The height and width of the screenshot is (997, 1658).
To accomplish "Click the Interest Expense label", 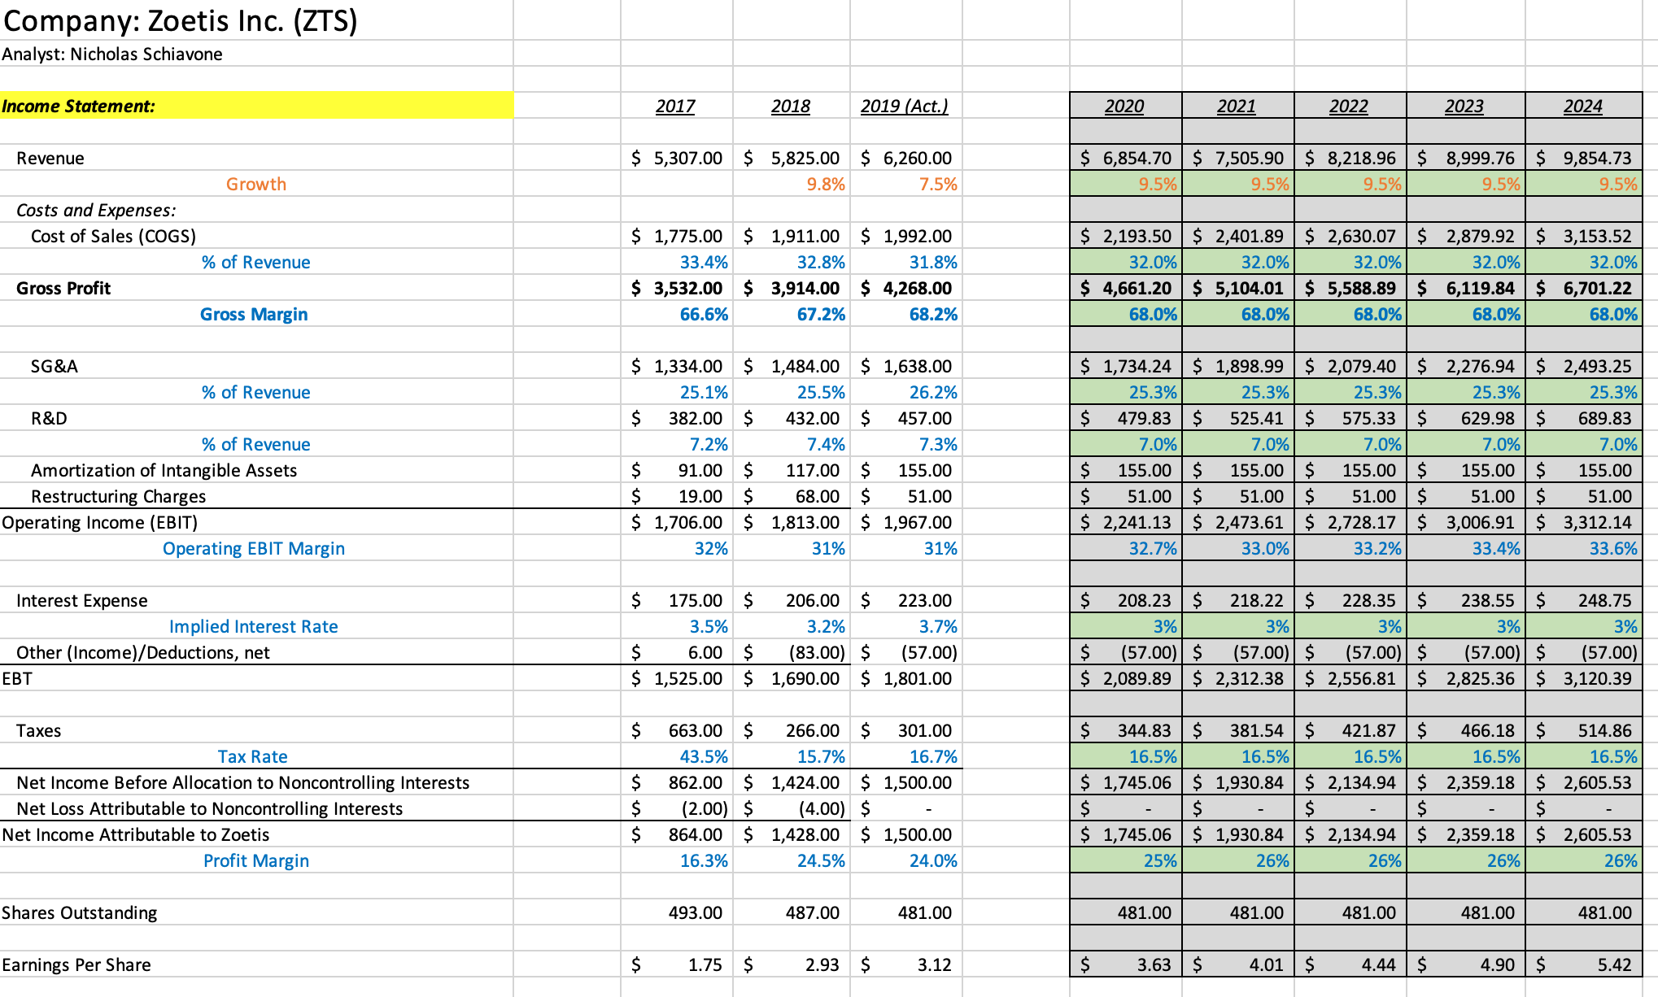I will point(82,601).
